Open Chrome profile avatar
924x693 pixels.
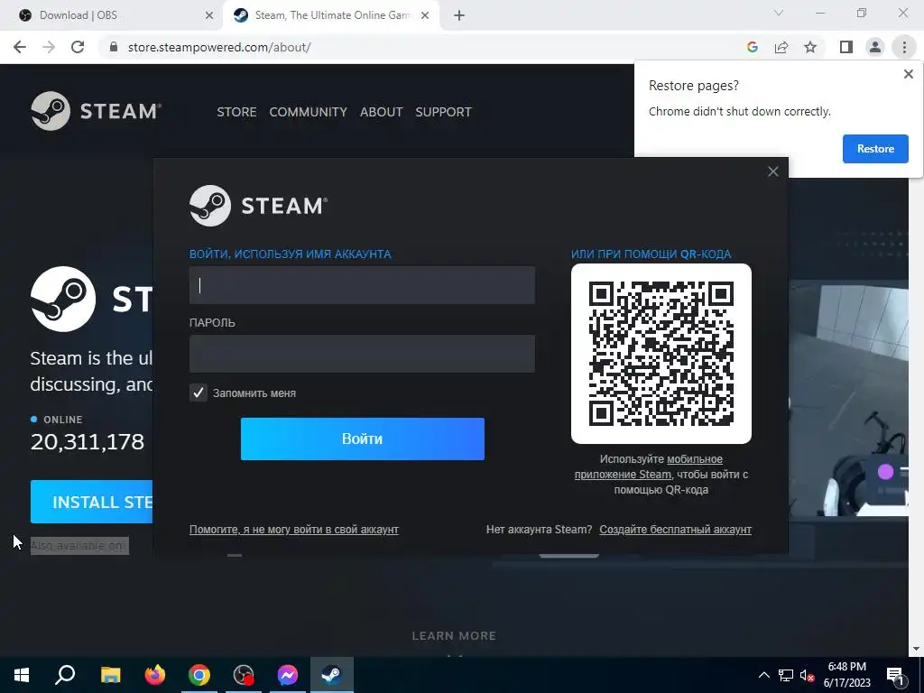875,47
